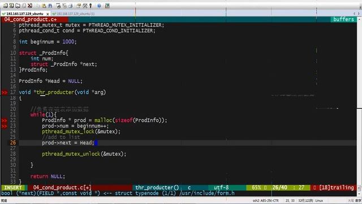Viewport: 362px width, 204px height.
Task: Click the utf-8 encoding segment in the status line
Action: (x=221, y=188)
